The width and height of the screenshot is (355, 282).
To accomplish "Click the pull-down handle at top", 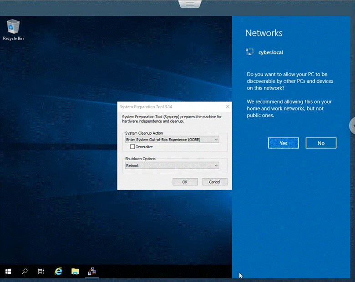I will [190, 4].
